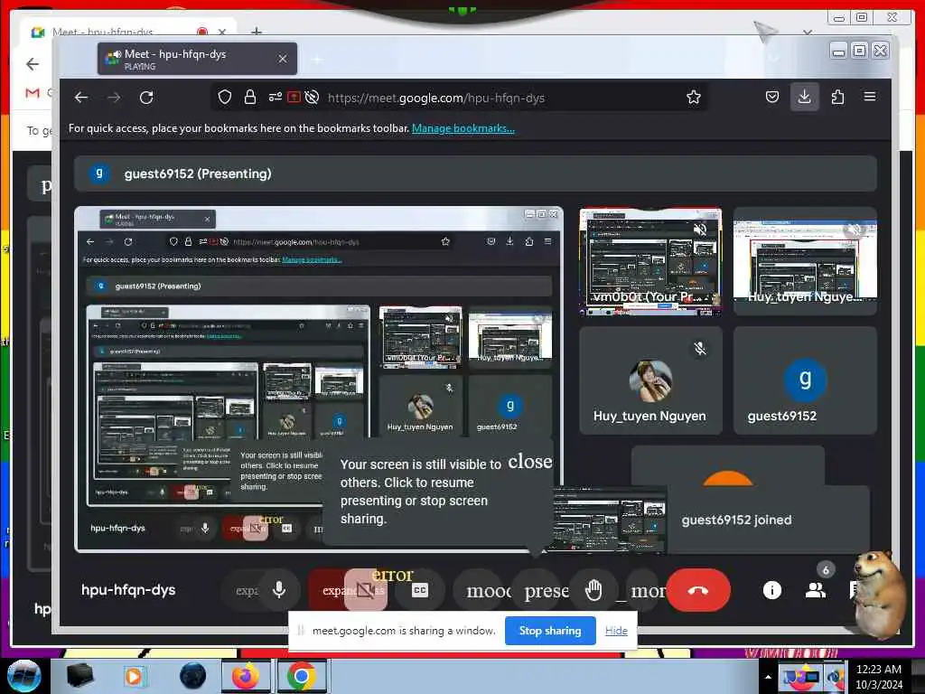Open vm0b0t presentation thumbnail
925x694 pixels.
pos(650,261)
